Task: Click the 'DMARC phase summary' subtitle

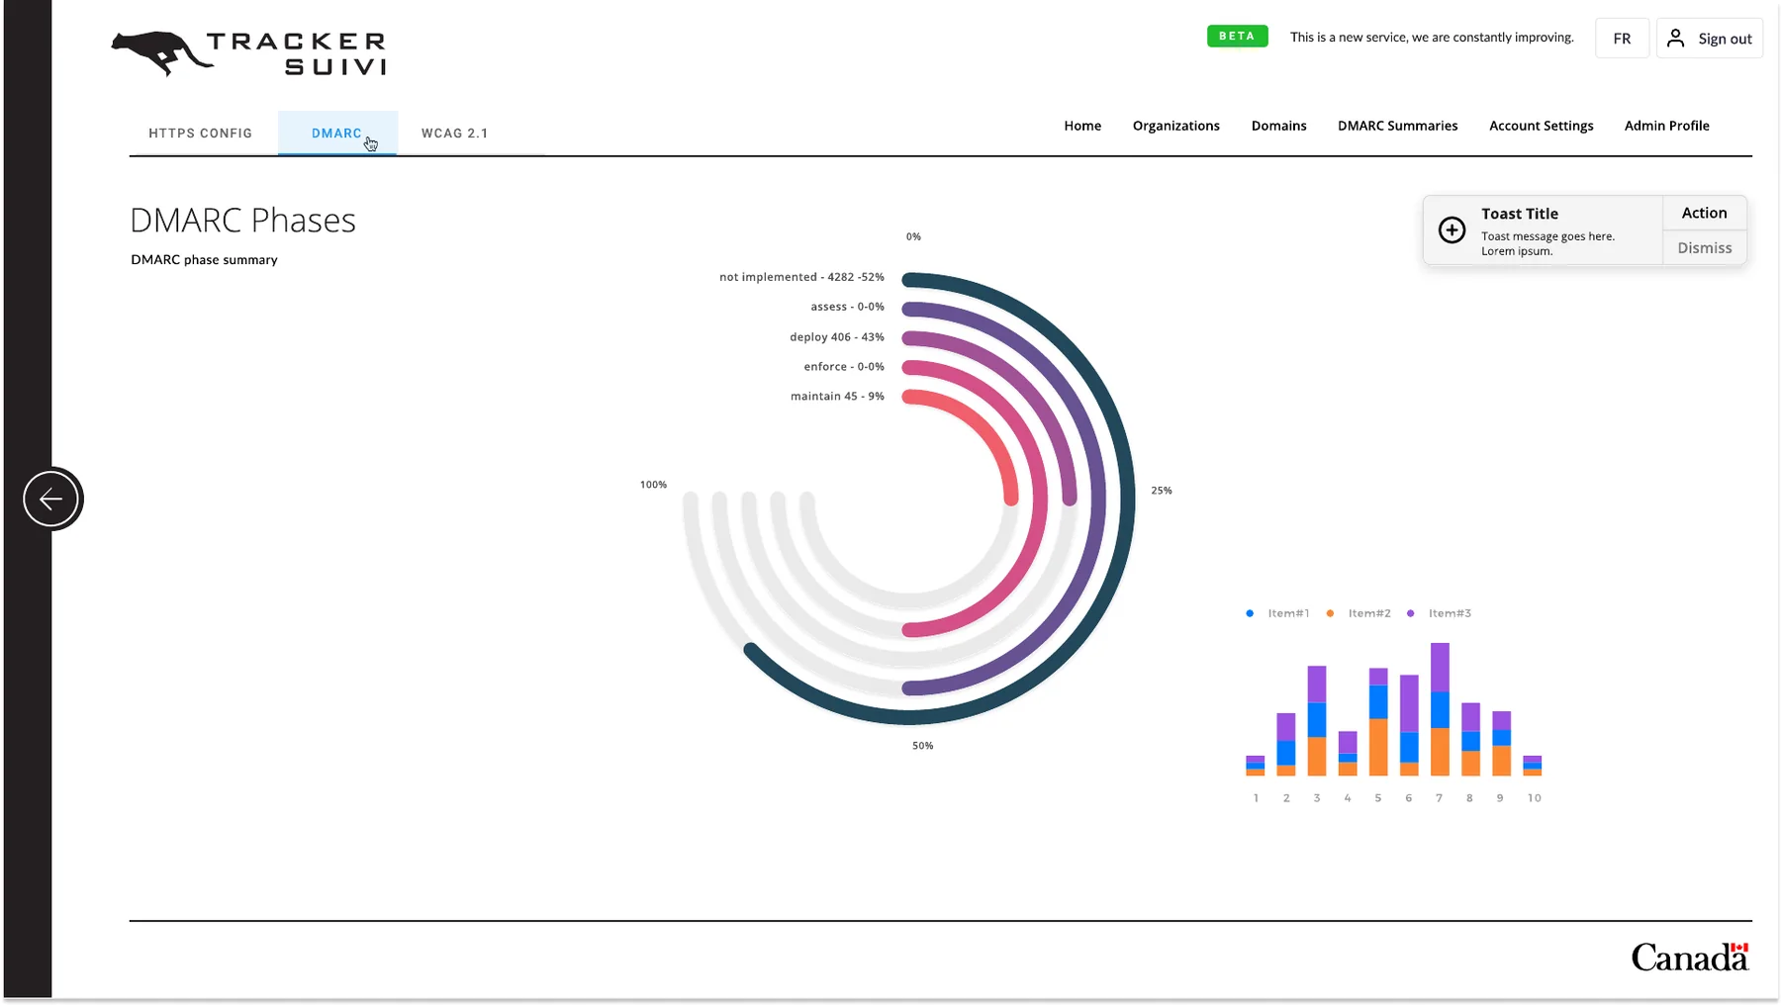Action: point(204,260)
